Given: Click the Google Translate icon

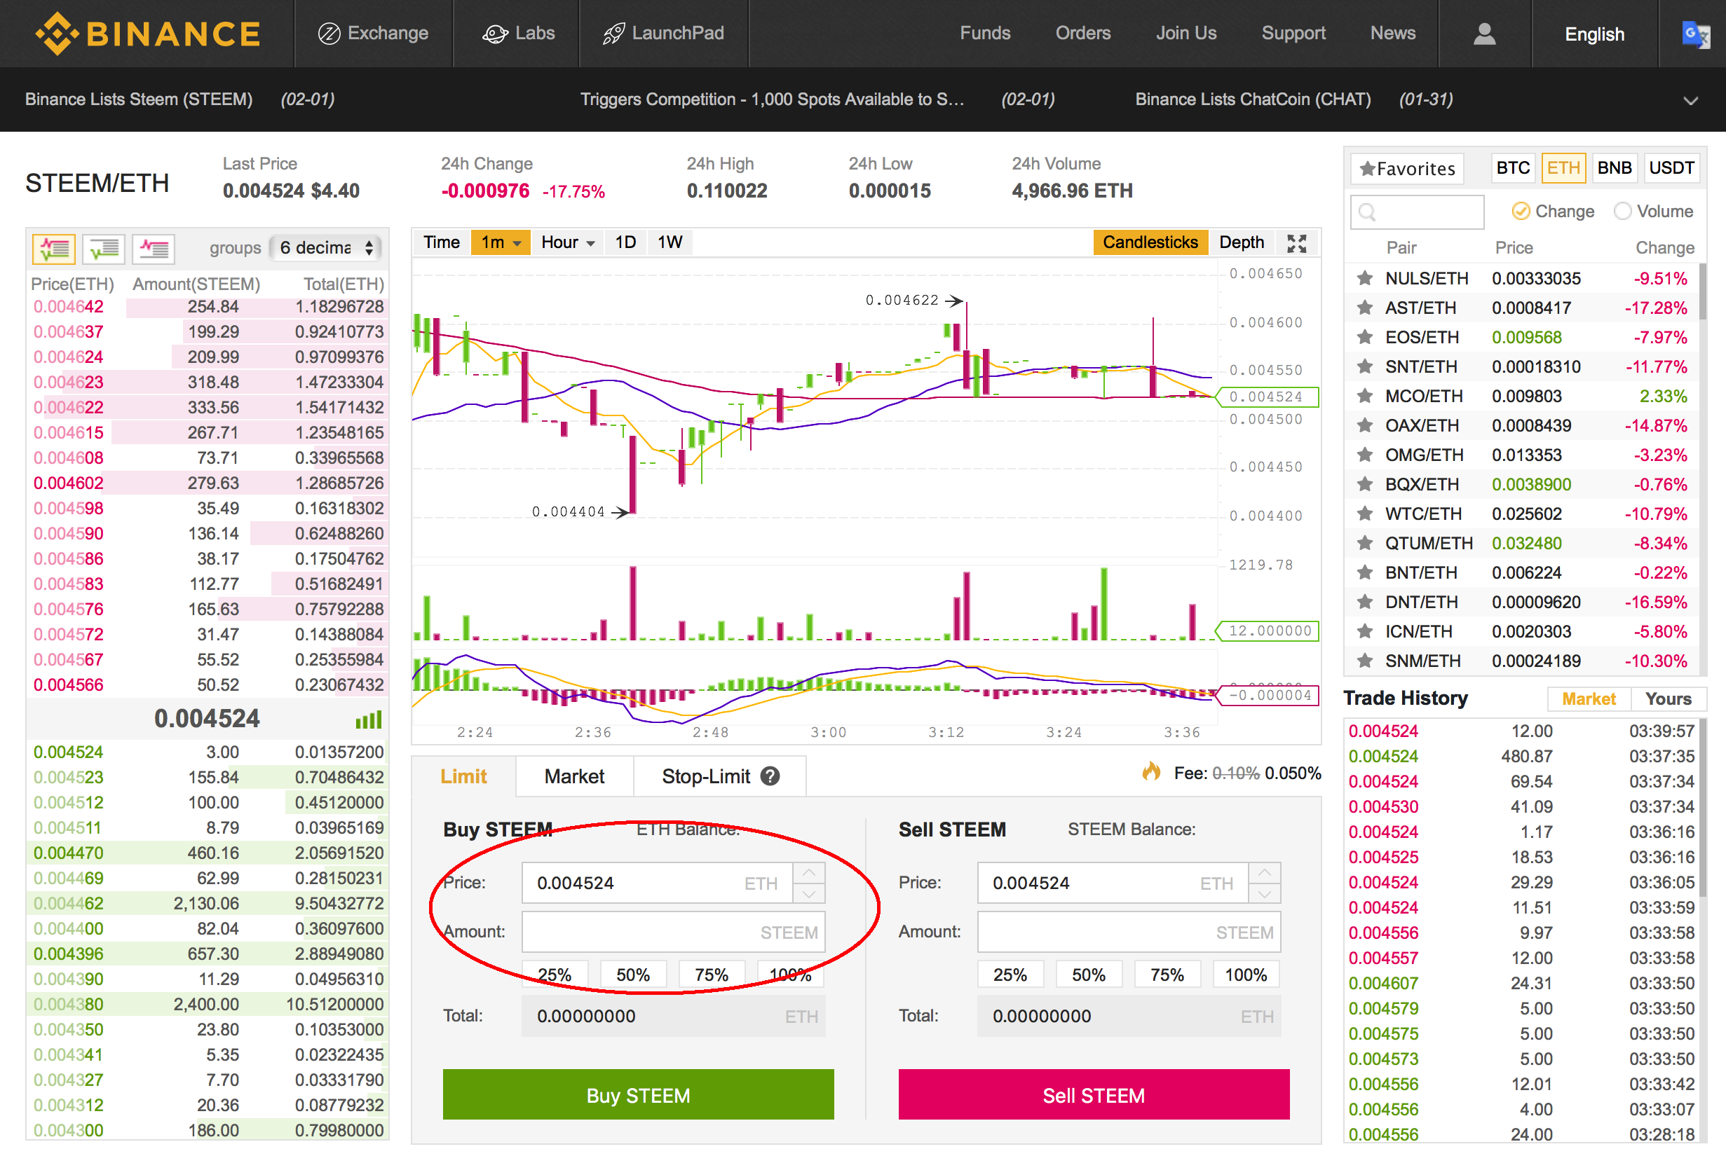Looking at the screenshot, I should pyautogui.click(x=1695, y=34).
